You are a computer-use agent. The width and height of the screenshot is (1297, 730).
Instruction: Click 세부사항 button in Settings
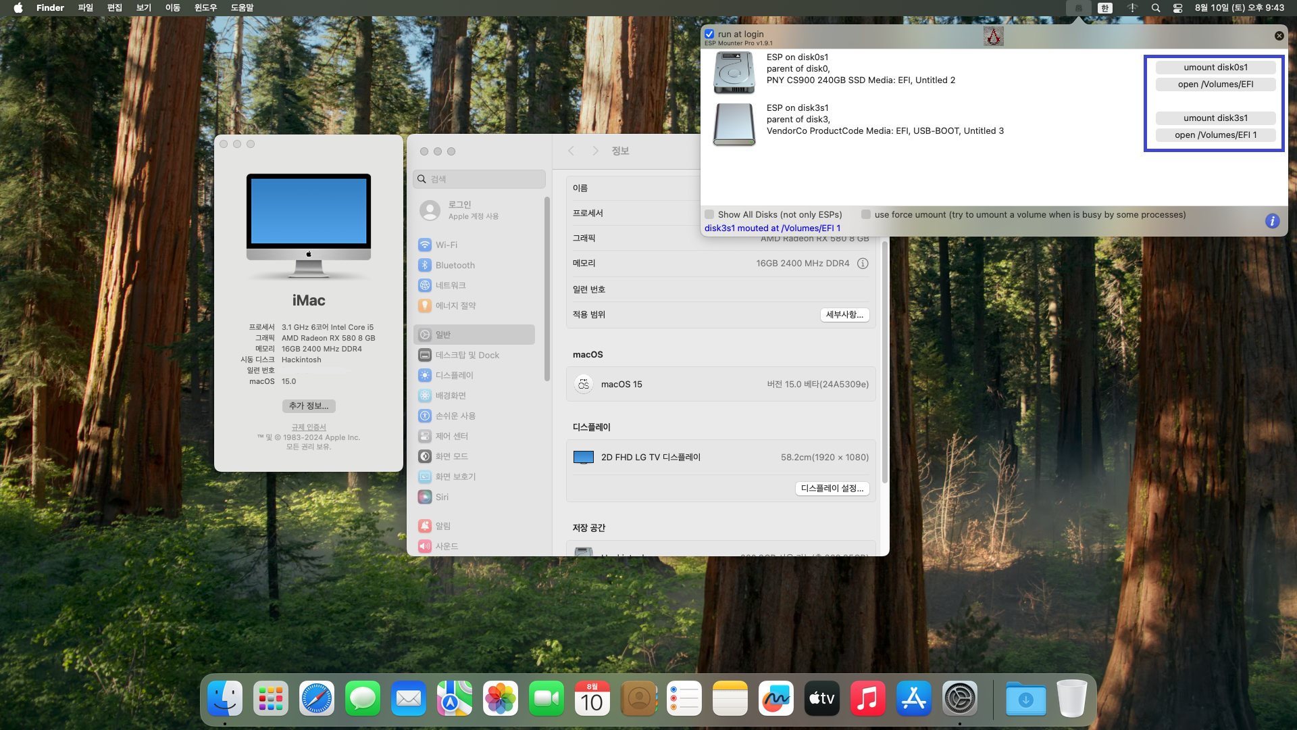[x=844, y=314]
